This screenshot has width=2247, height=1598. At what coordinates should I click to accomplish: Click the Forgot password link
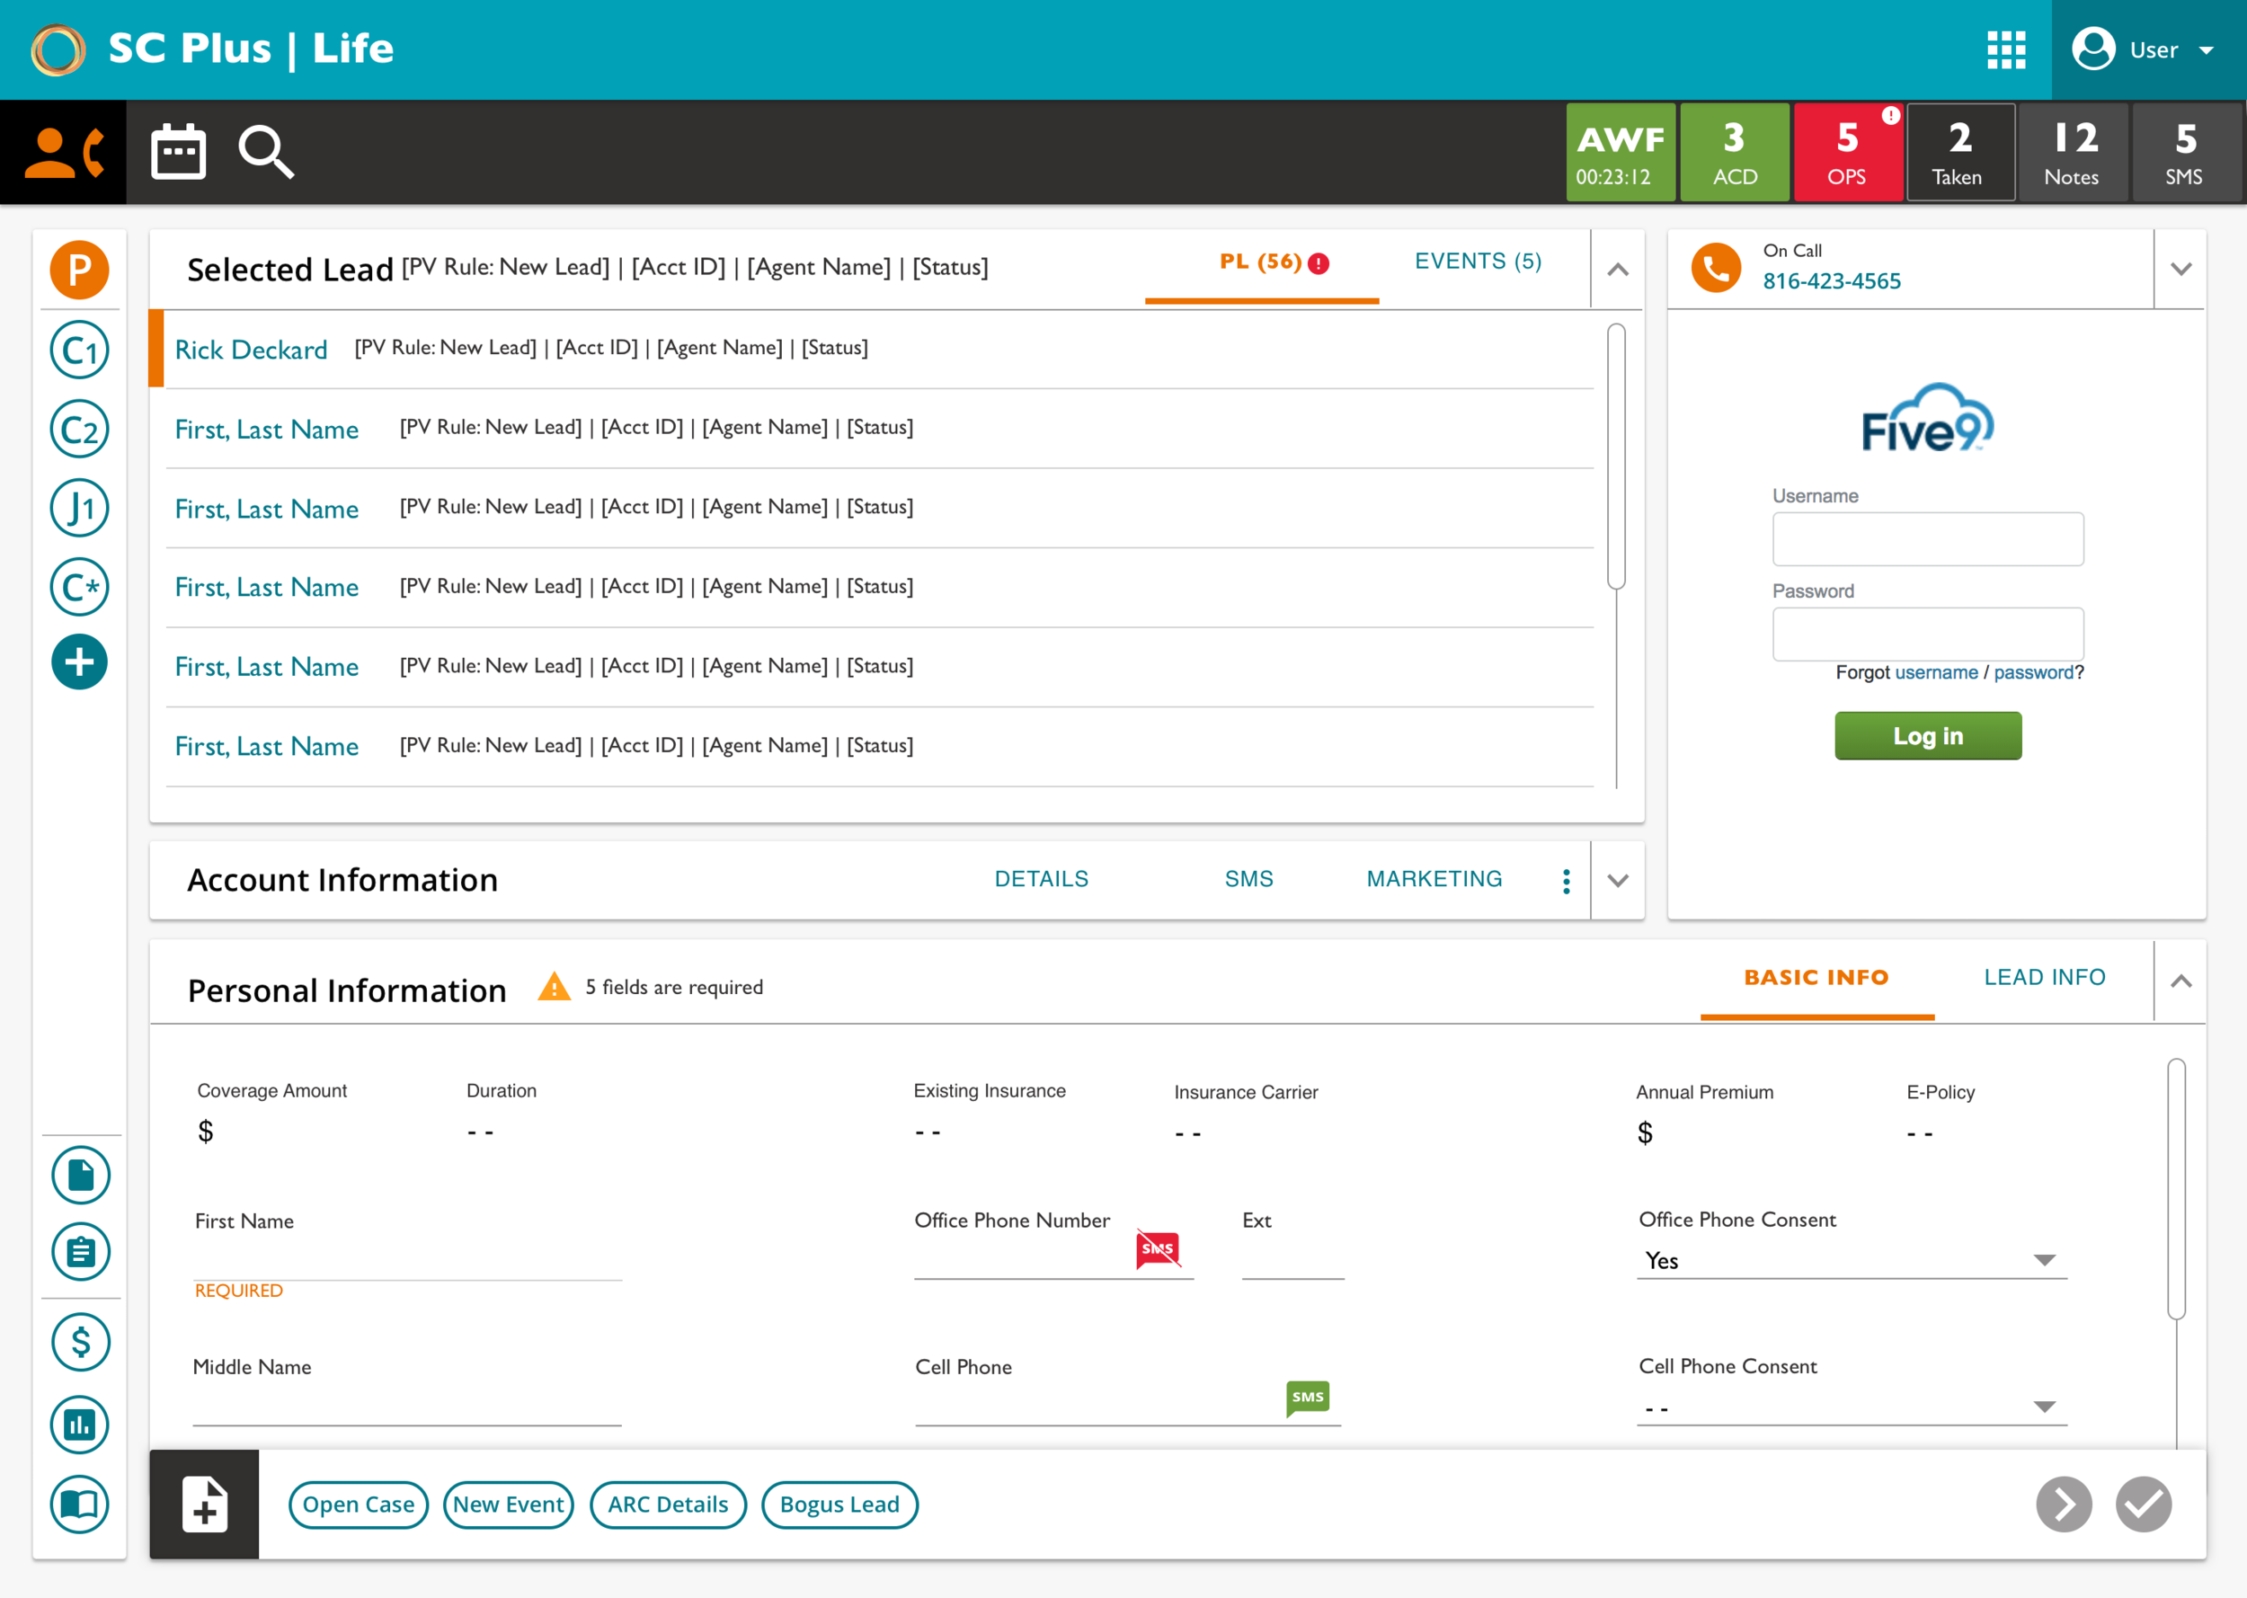[x=2033, y=672]
